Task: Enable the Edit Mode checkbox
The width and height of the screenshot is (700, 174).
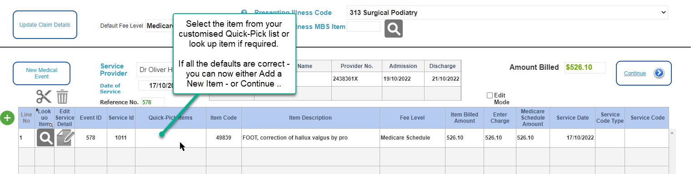Action: pyautogui.click(x=490, y=96)
